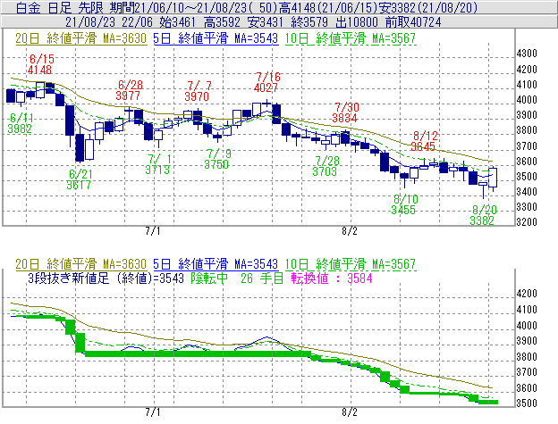Click the 7/16 4027 high marker

[266, 82]
